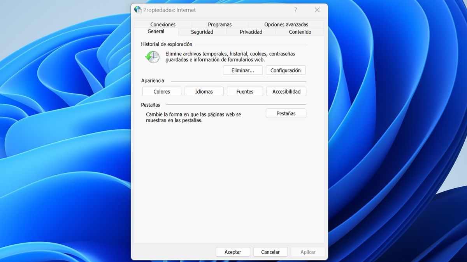Switch to the Privacidad tab
Screen dimensions: 467x262
(x=251, y=32)
